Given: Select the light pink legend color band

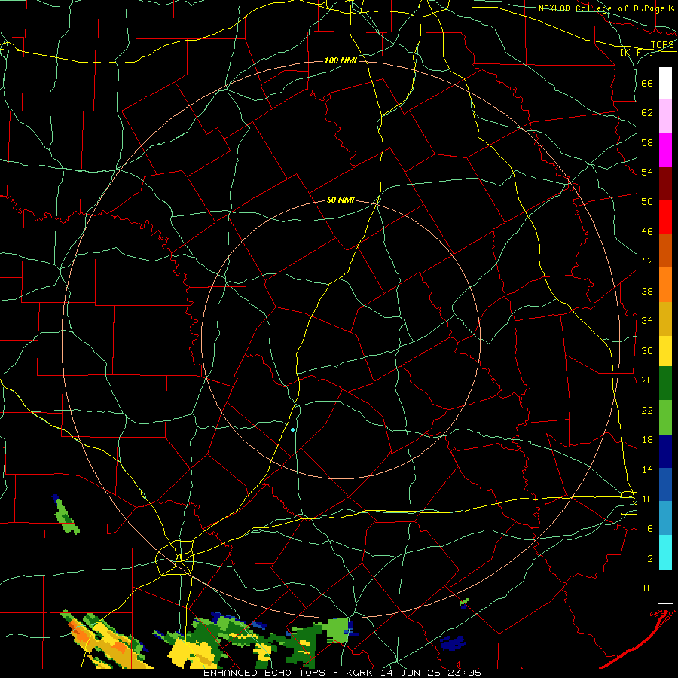Looking at the screenshot, I should [665, 116].
